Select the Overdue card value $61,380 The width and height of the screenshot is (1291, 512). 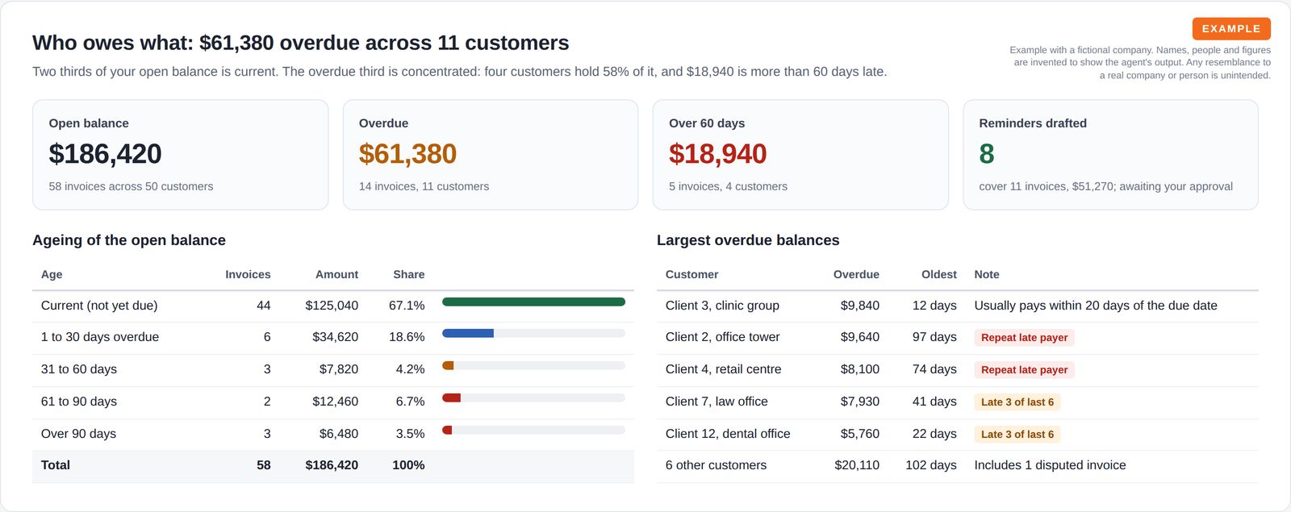(x=407, y=153)
